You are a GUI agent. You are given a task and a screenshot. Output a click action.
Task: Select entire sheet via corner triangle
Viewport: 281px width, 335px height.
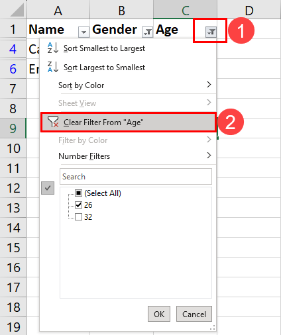[17, 10]
